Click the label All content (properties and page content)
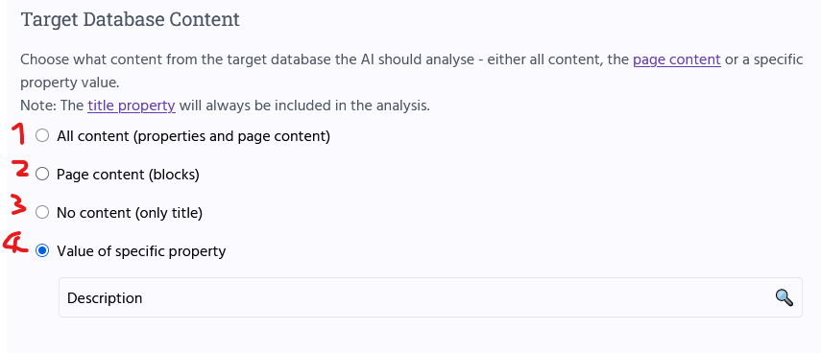The width and height of the screenshot is (821, 353). [194, 136]
